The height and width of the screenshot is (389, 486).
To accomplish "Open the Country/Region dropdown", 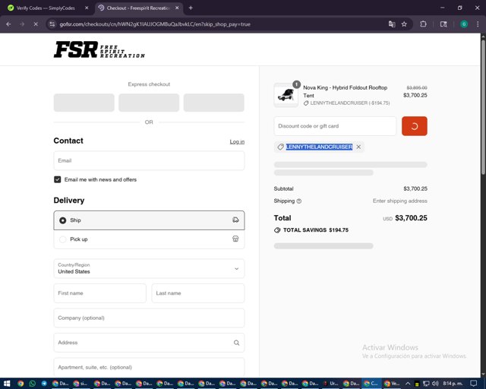I will point(149,269).
